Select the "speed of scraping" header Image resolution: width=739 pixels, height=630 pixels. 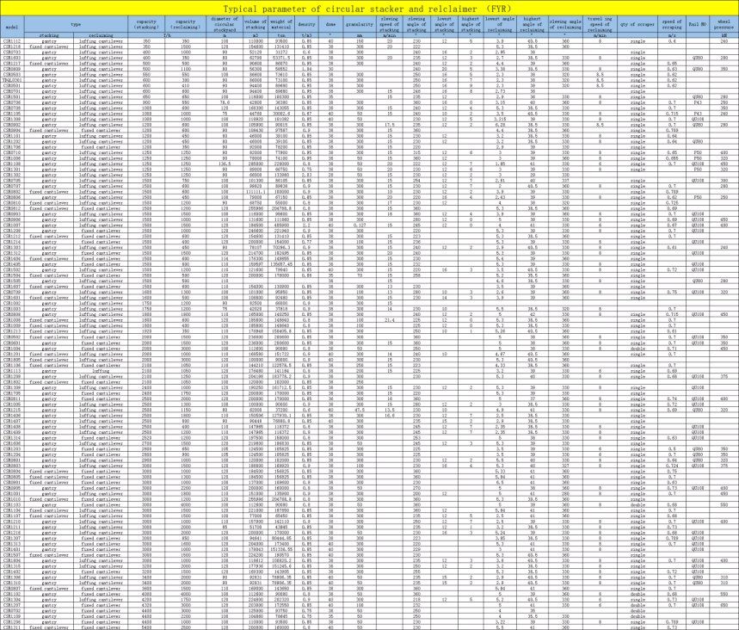click(x=672, y=24)
